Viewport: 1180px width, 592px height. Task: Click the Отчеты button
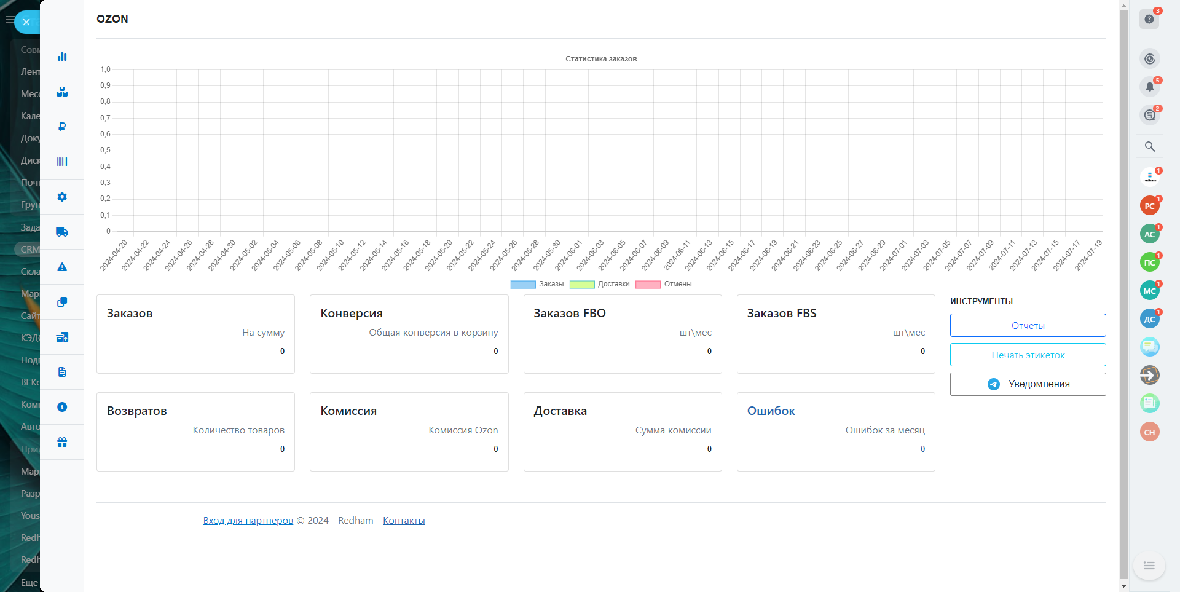[1028, 325]
